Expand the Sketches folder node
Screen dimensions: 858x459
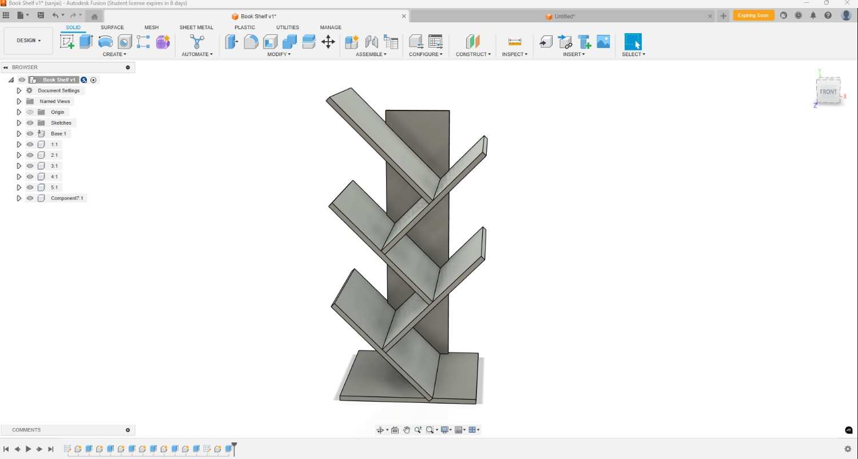(x=19, y=123)
